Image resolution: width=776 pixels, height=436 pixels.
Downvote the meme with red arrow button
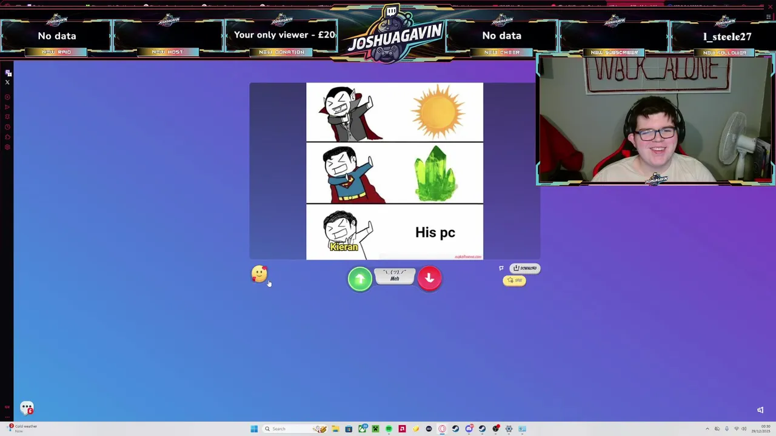tap(429, 279)
